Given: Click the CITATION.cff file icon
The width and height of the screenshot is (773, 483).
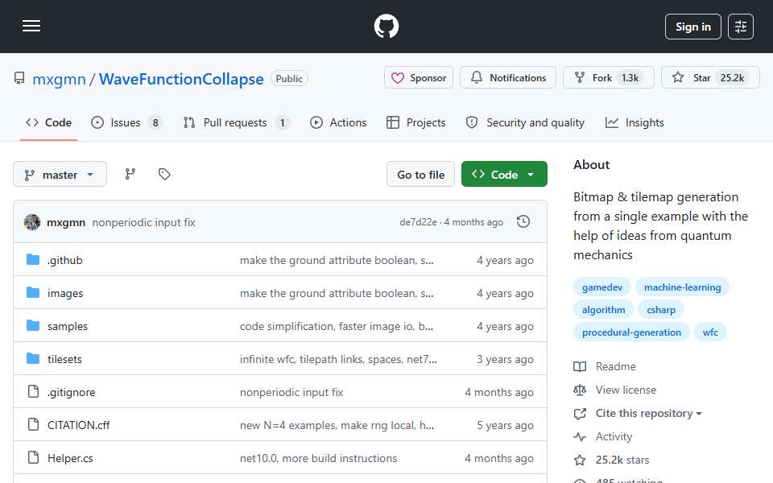Looking at the screenshot, I should [33, 425].
